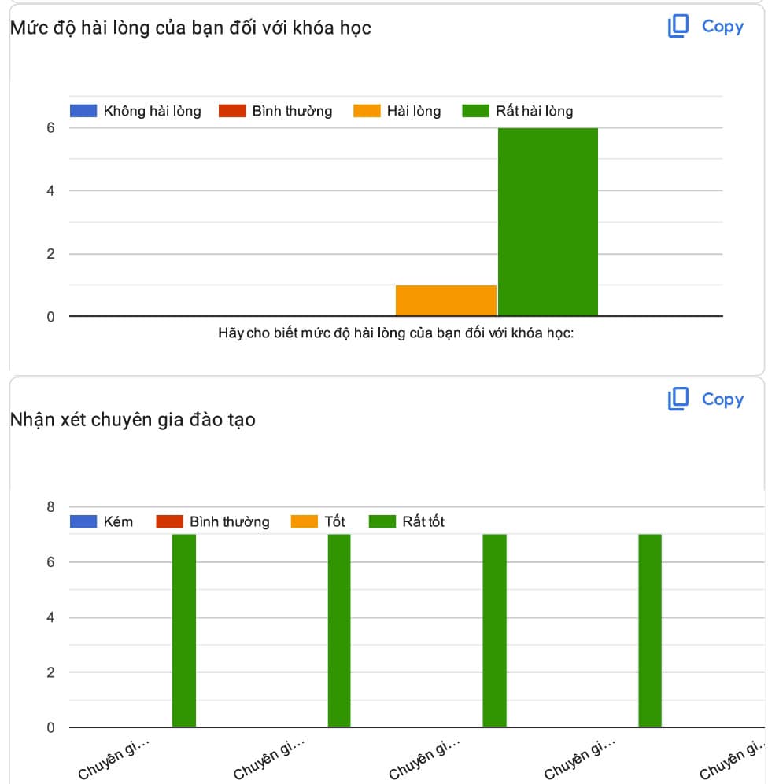
Task: Click the Copy text beside the satisfaction chart title
Action: [722, 27]
